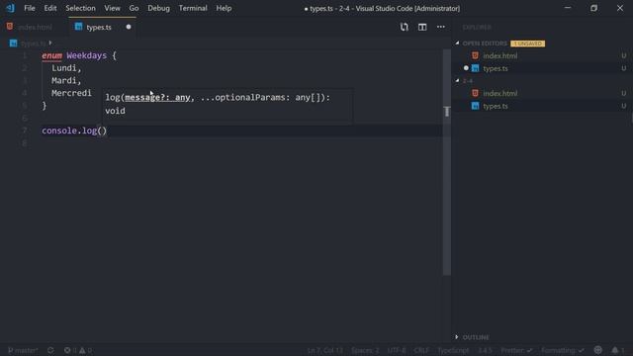Viewport: 633px width, 356px height.
Task: Click the unsaved dot beside types.ts in Open Editors
Action: (466, 68)
